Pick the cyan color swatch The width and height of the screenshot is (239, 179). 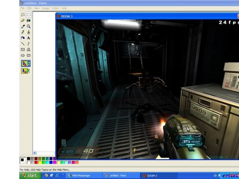47,162
